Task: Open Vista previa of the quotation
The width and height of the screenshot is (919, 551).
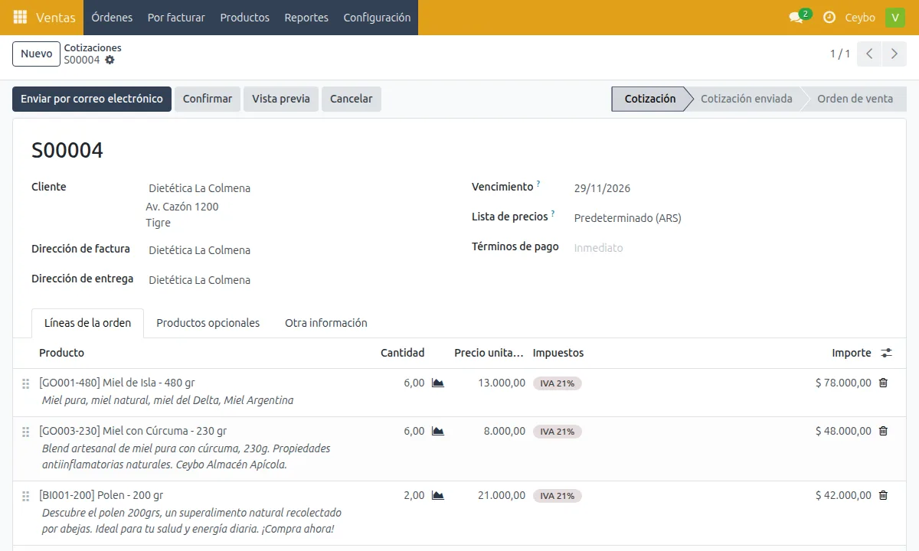Action: pyautogui.click(x=281, y=99)
